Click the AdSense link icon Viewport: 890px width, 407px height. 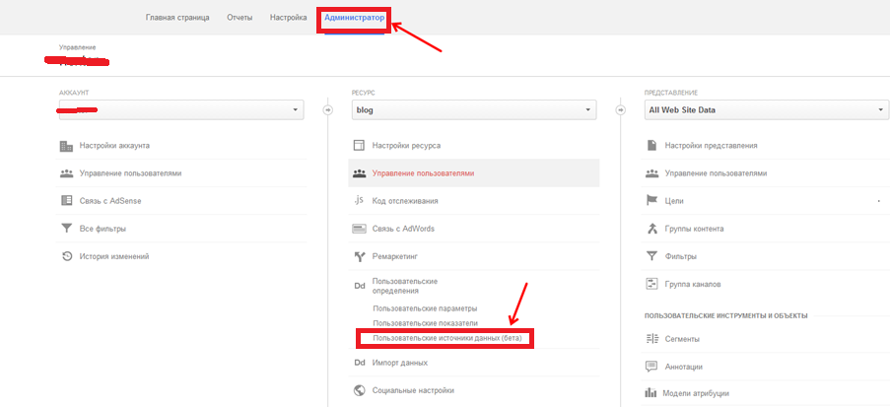click(66, 201)
